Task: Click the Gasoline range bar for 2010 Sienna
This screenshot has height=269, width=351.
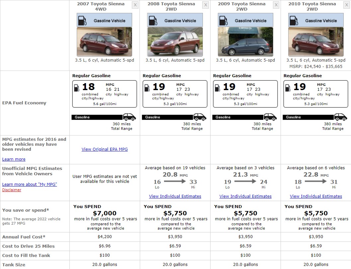Action: pyautogui.click(x=308, y=117)
